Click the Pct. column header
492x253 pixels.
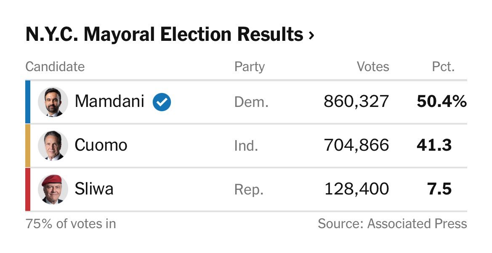point(444,67)
